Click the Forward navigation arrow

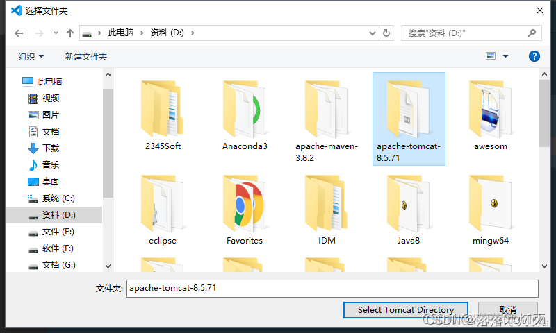(40, 33)
